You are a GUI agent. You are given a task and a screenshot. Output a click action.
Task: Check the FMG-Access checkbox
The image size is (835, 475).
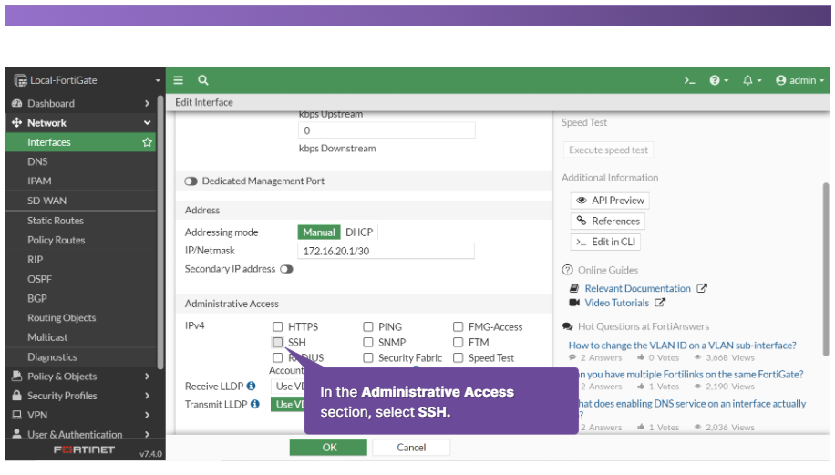coord(458,326)
